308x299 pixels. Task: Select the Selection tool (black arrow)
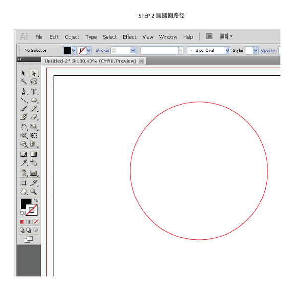[23, 73]
